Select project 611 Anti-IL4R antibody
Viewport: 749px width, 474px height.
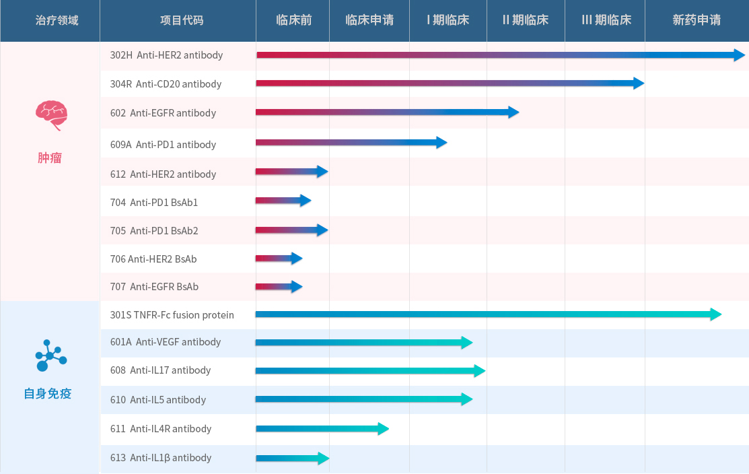[x=160, y=429]
